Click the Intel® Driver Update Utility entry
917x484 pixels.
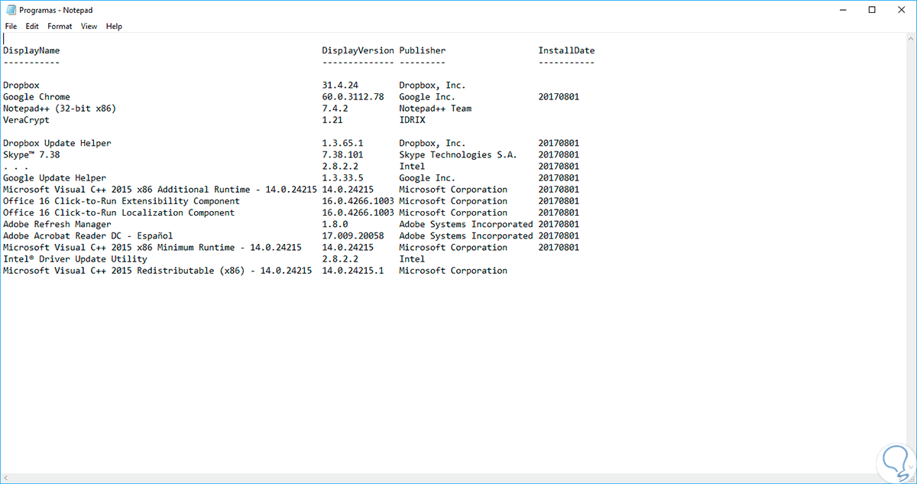(x=75, y=259)
